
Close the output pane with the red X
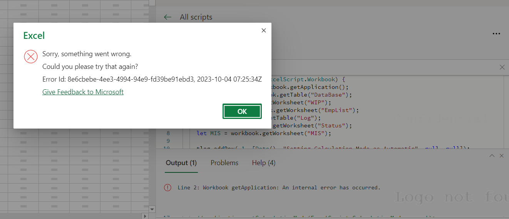pos(502,156)
